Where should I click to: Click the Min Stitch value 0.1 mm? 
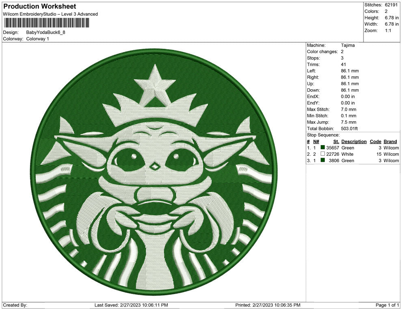[348, 116]
